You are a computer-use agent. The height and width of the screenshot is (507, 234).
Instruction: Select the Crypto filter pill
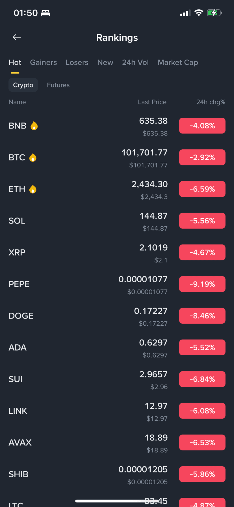(23, 85)
